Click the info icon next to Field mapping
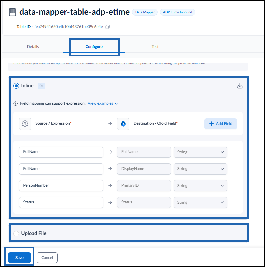This screenshot has width=265, height=267. (x=15, y=104)
